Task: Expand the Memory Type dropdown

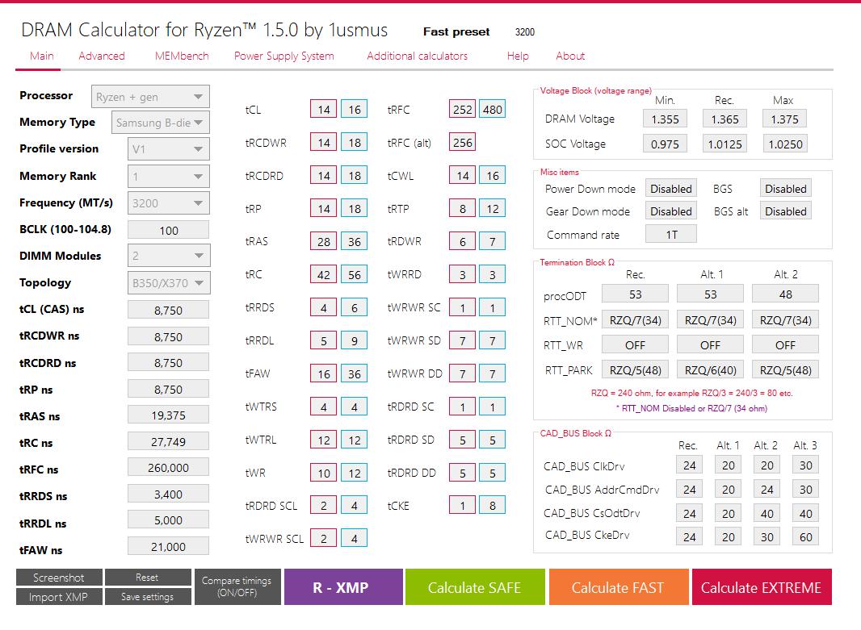Action: click(161, 123)
